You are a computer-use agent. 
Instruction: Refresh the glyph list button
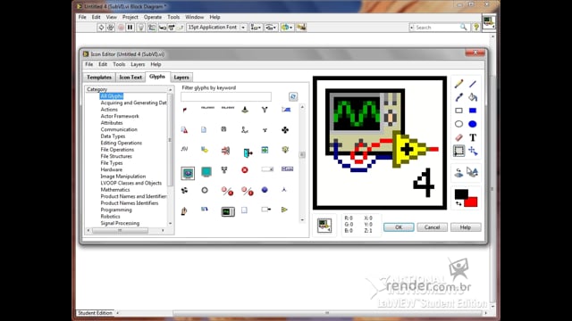[x=293, y=96]
